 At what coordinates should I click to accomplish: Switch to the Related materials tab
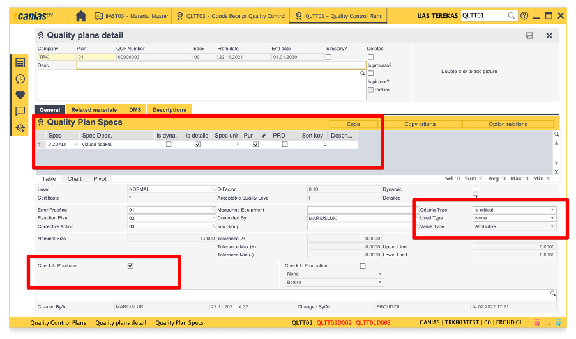[94, 110]
